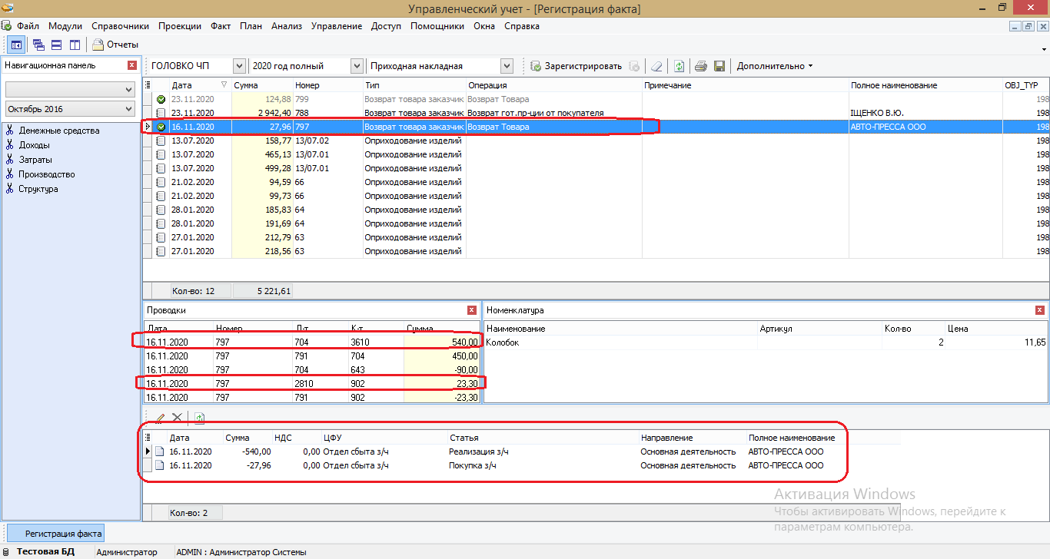Open the Отчеты reports button
This screenshot has width=1050, height=559.
coord(115,45)
